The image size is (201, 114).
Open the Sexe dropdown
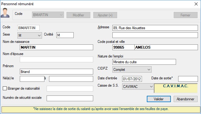point(30,35)
